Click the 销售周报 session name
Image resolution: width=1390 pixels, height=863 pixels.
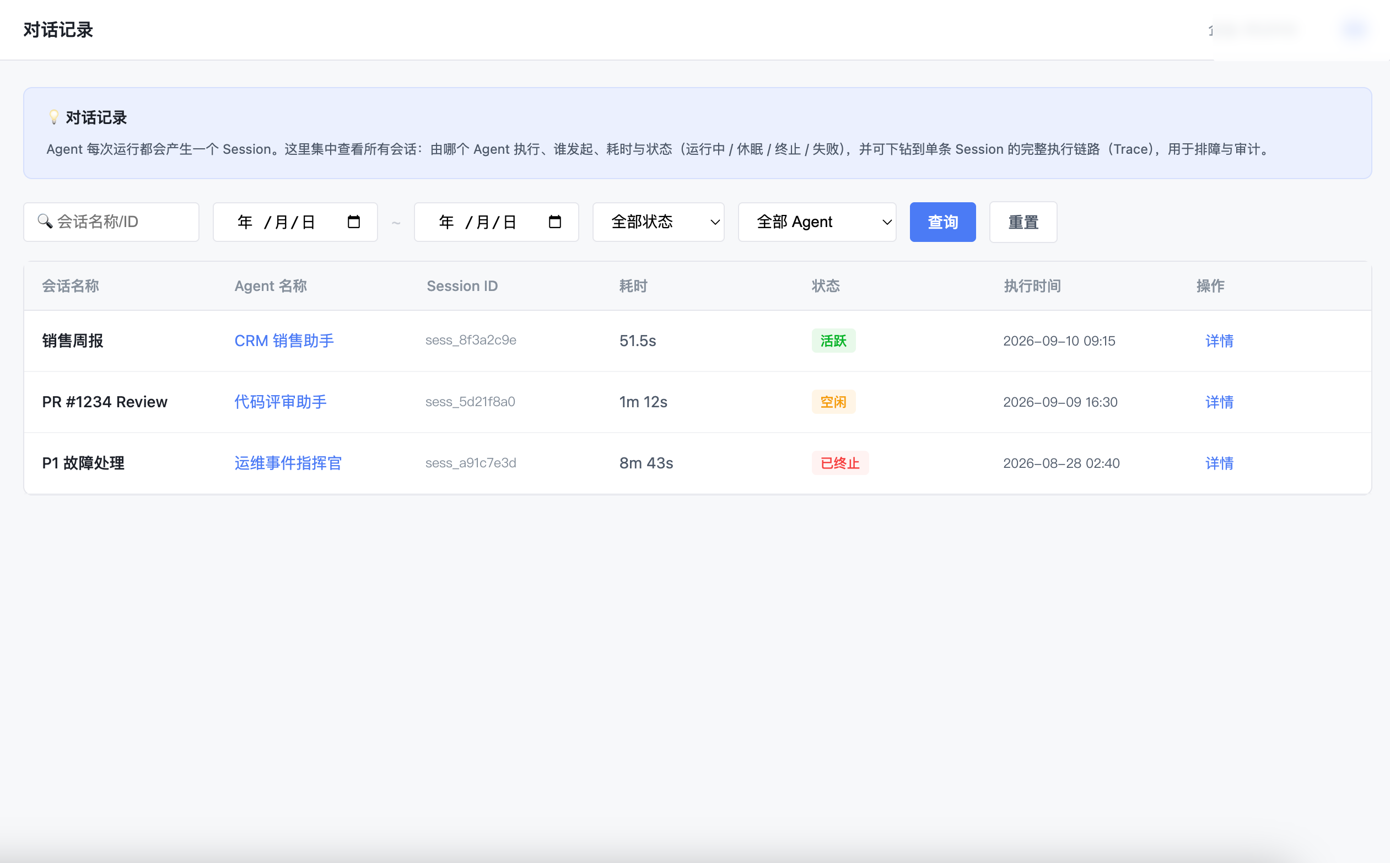(x=73, y=341)
